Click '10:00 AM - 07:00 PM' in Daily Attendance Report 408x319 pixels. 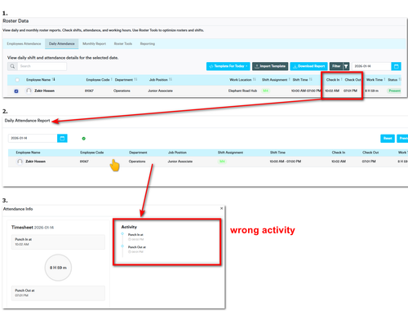[x=286, y=162]
